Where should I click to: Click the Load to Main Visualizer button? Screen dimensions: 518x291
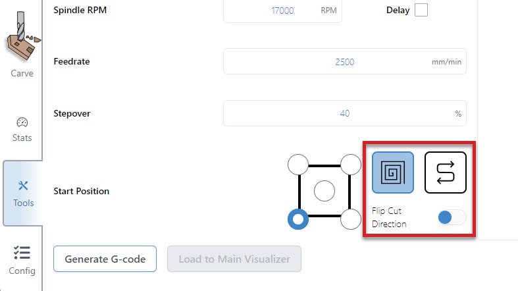(234, 259)
